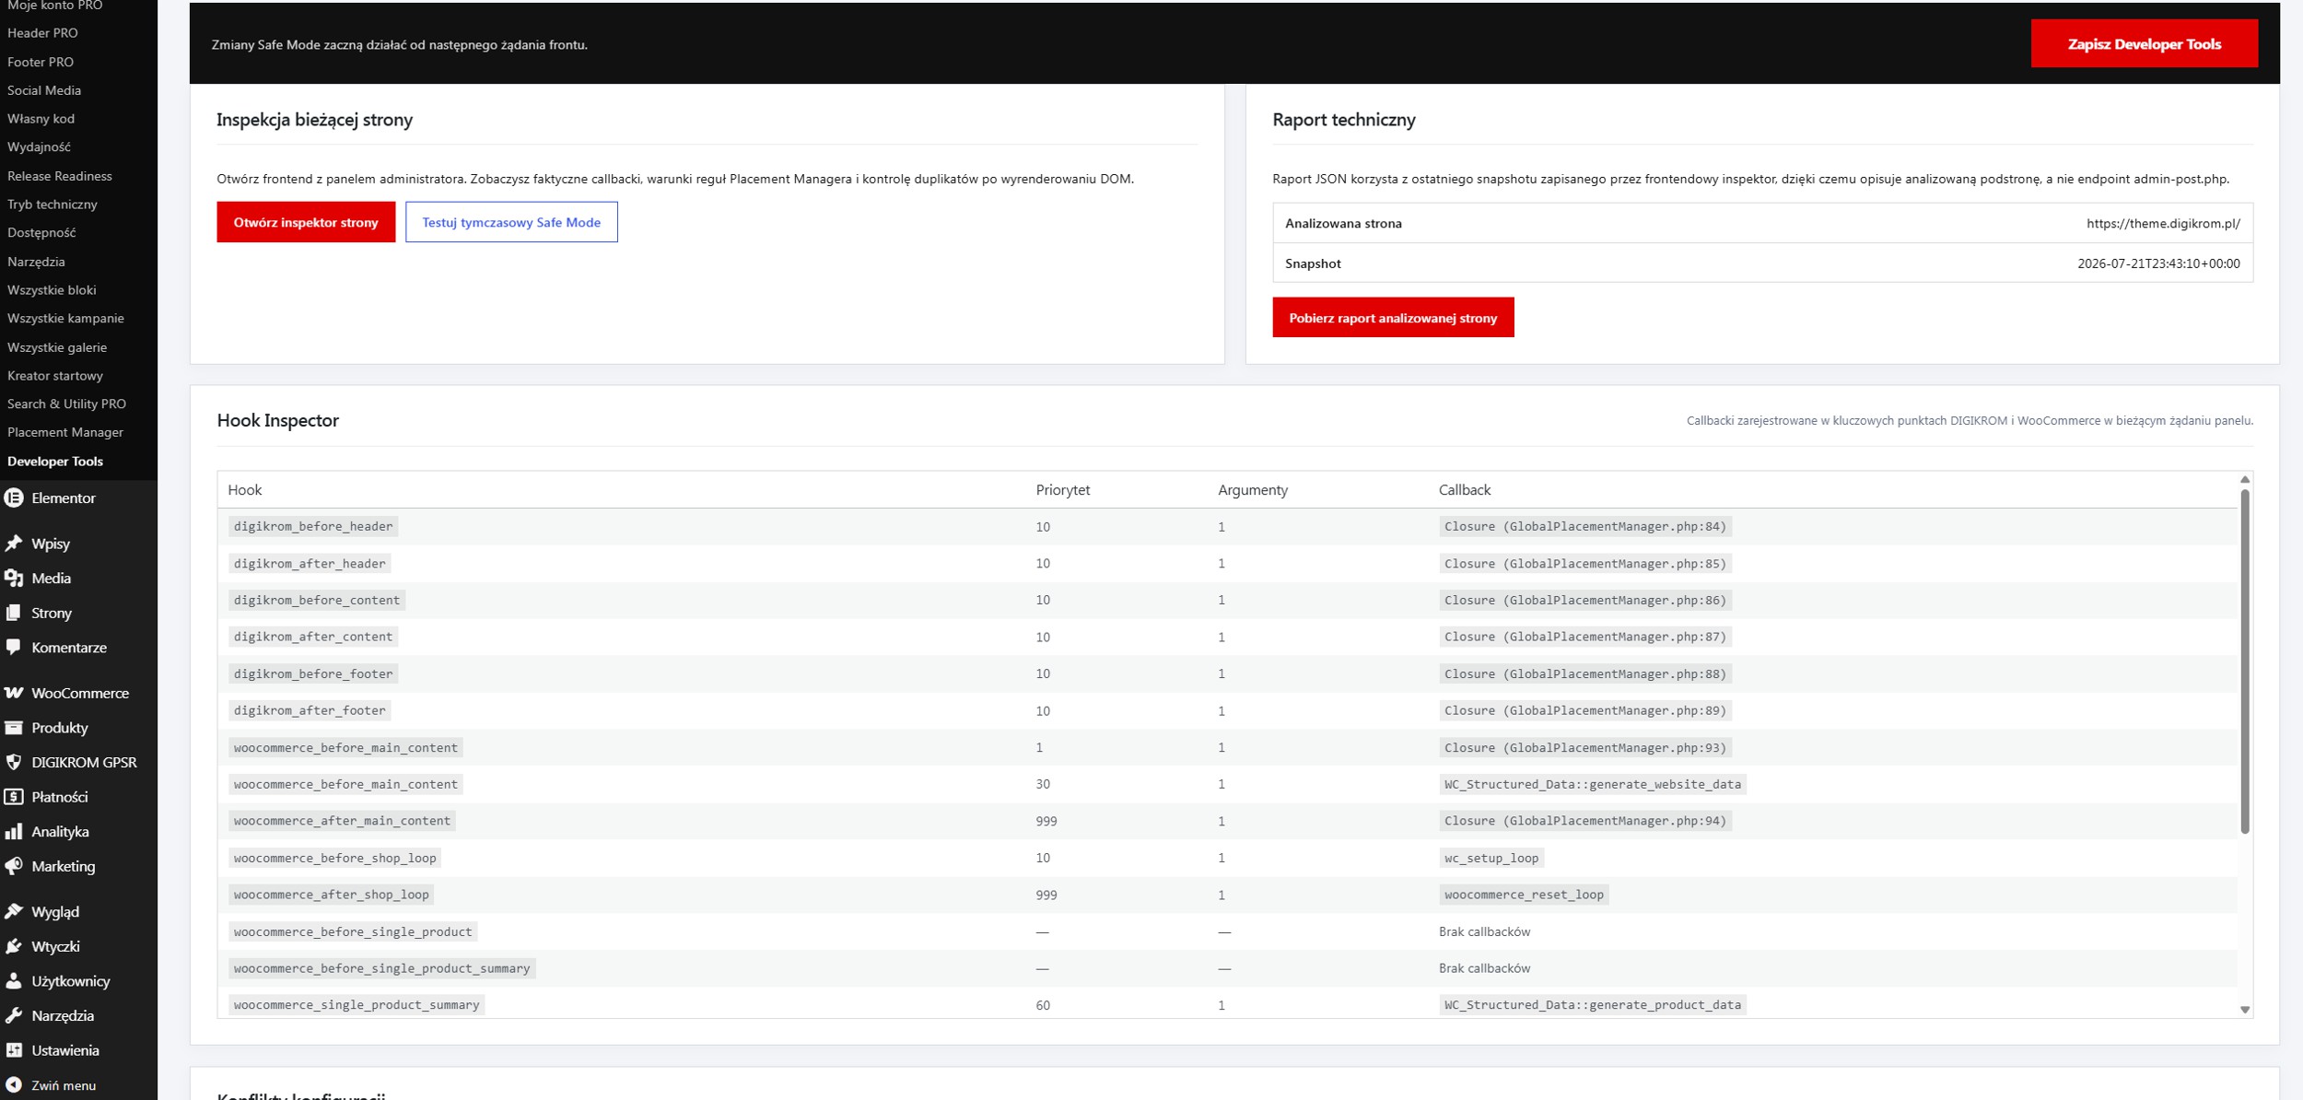Click the Hook Inspector vertical scrollbar thumb
Viewport: 2303px width, 1100px height.
click(2245, 661)
